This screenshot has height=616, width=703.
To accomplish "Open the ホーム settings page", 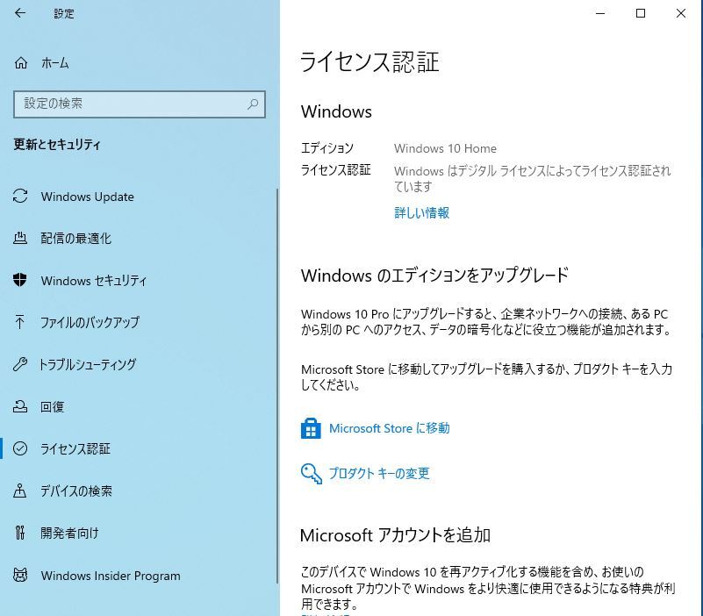I will (55, 63).
